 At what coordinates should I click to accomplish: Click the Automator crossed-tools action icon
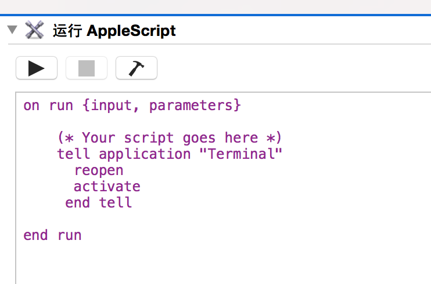(x=35, y=30)
